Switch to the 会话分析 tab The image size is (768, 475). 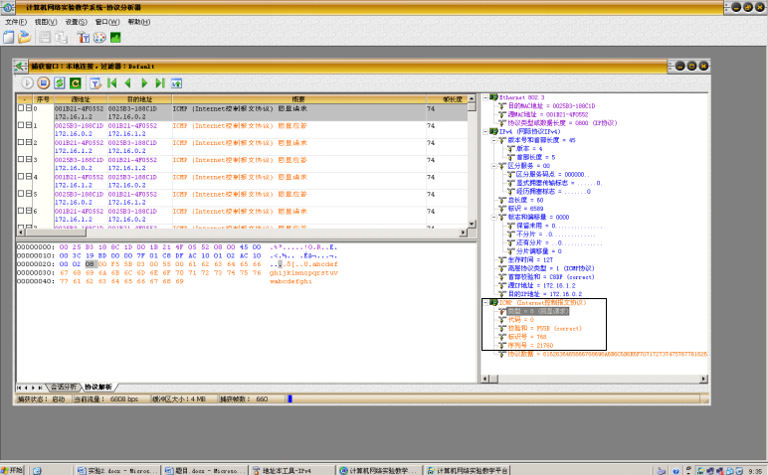[x=64, y=387]
